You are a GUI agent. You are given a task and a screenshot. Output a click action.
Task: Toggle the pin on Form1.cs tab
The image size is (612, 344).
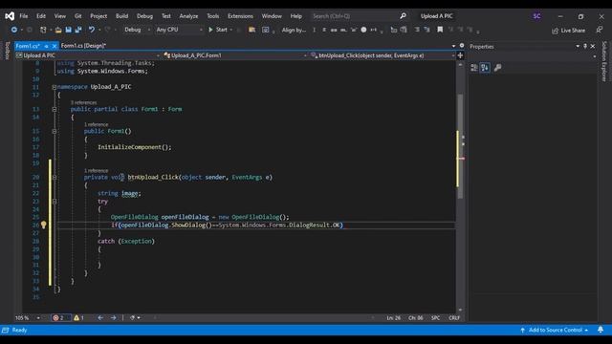coord(46,46)
